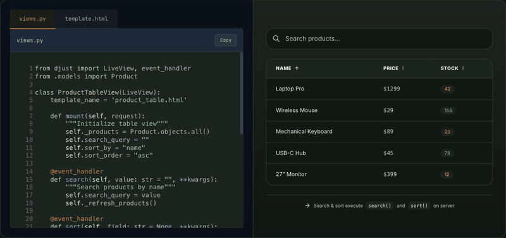Click the self.sort_order = "asc" line
Screen dimensions: 506x238
[x=109, y=156]
